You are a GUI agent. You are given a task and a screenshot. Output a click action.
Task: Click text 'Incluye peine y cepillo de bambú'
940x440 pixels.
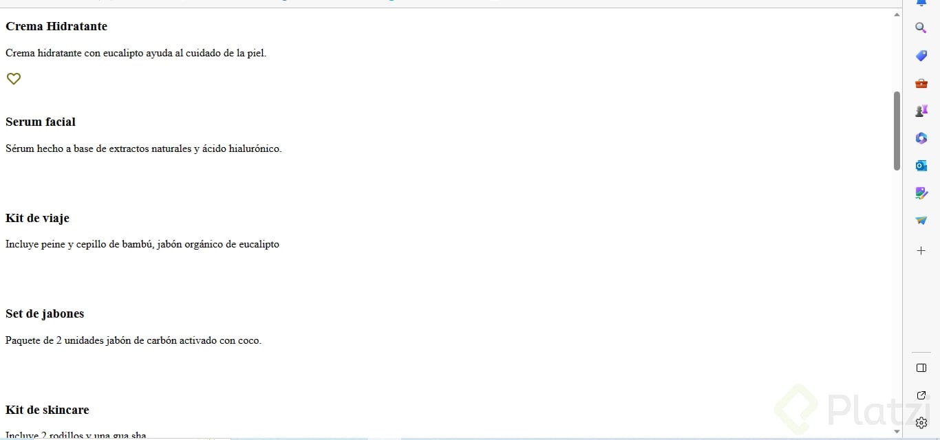80,244
